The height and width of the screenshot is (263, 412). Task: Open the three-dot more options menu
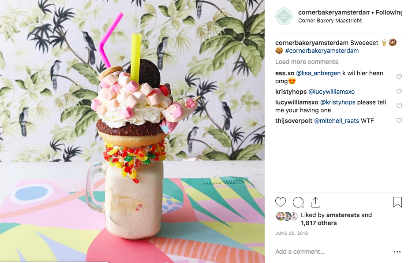pyautogui.click(x=397, y=252)
